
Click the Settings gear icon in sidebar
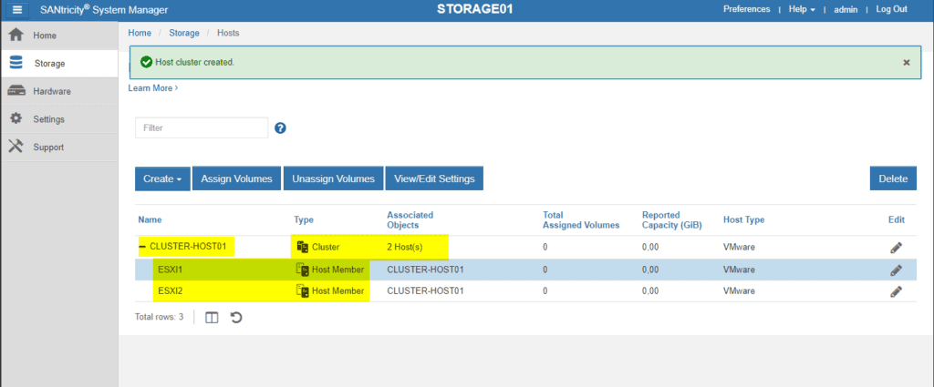[x=16, y=118]
